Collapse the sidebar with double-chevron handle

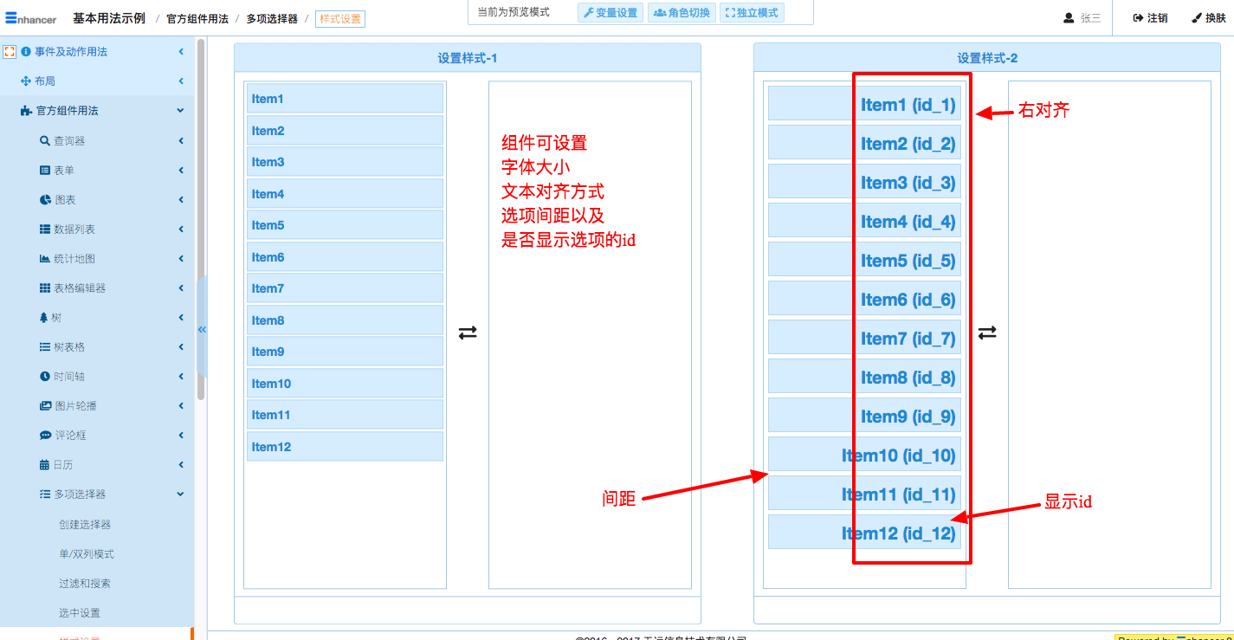point(202,329)
